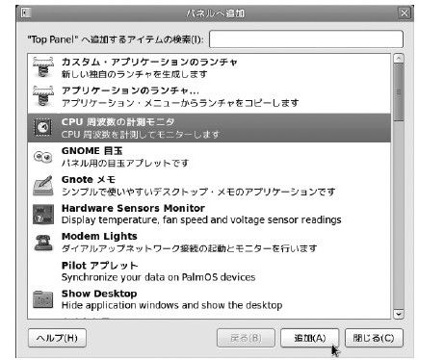Screen dimensions: 444x360
Task: Select 'Hardware Sensors Monitor' row title
Action: [x=133, y=208]
